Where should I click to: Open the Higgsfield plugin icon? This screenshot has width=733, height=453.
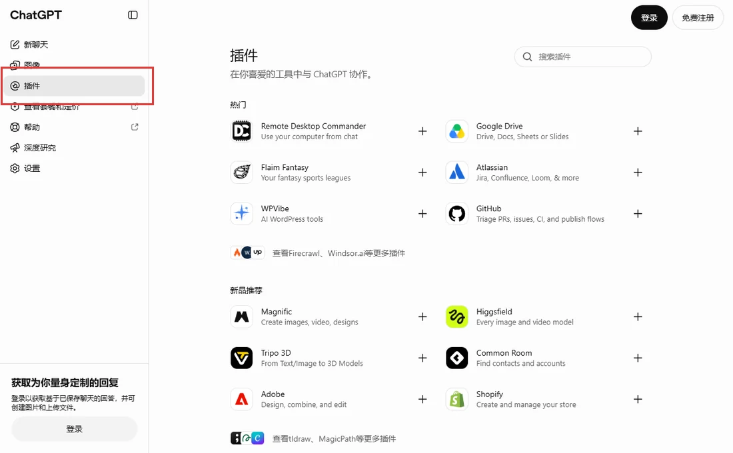click(456, 316)
